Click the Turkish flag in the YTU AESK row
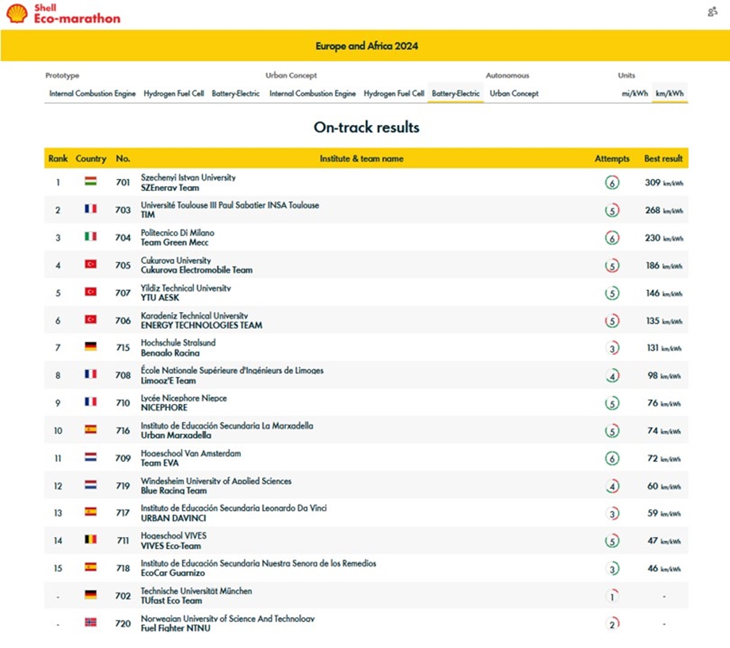Screen dimensions: 730x648 [91, 292]
